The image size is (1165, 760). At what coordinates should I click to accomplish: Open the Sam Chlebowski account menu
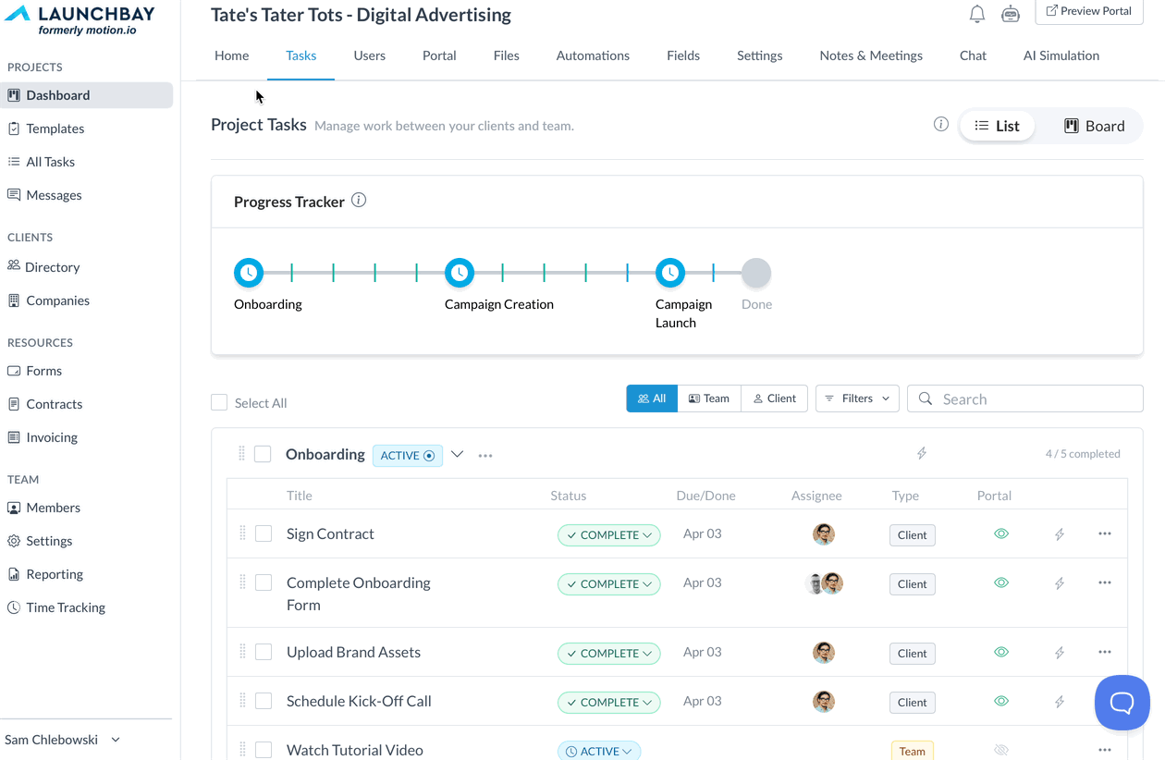coord(62,740)
